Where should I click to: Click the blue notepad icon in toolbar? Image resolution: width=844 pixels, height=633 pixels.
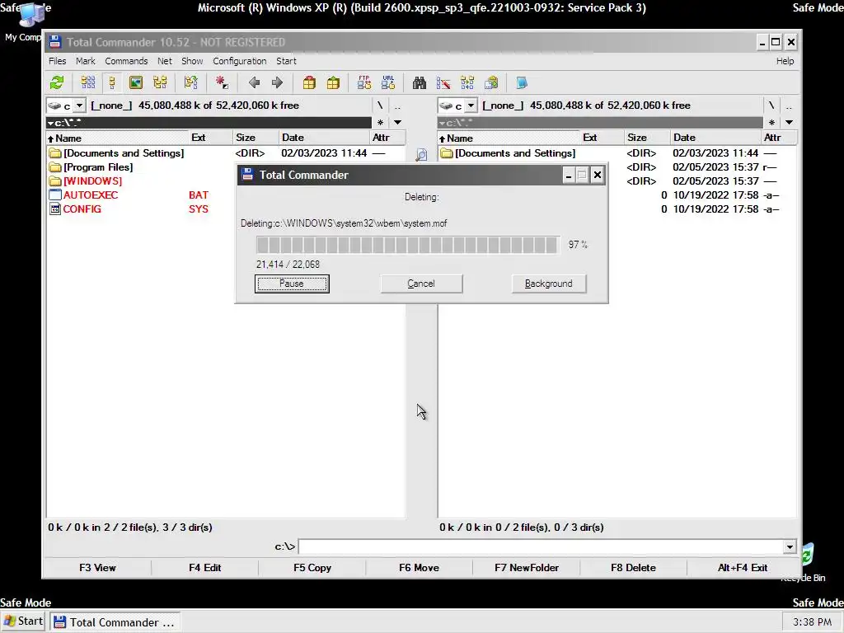[x=522, y=83]
